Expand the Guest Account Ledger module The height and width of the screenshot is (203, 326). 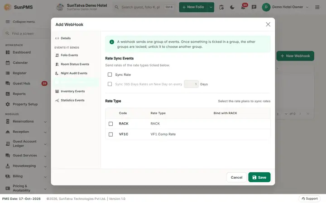click(x=45, y=144)
